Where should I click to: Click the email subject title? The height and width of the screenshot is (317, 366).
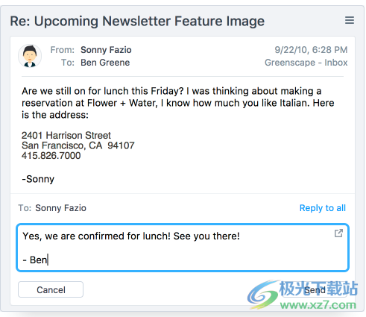point(137,21)
